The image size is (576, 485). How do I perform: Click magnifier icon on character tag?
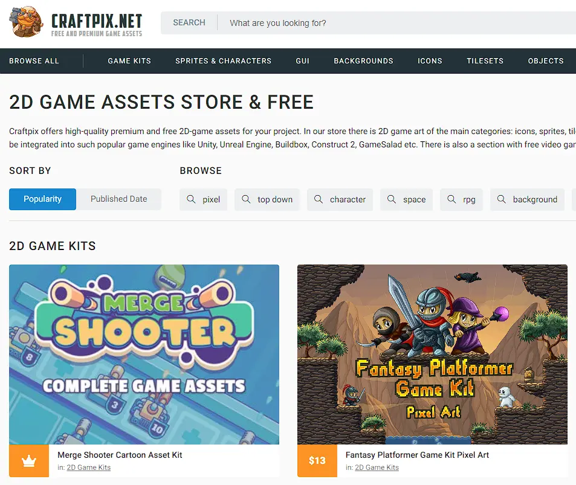pos(319,199)
